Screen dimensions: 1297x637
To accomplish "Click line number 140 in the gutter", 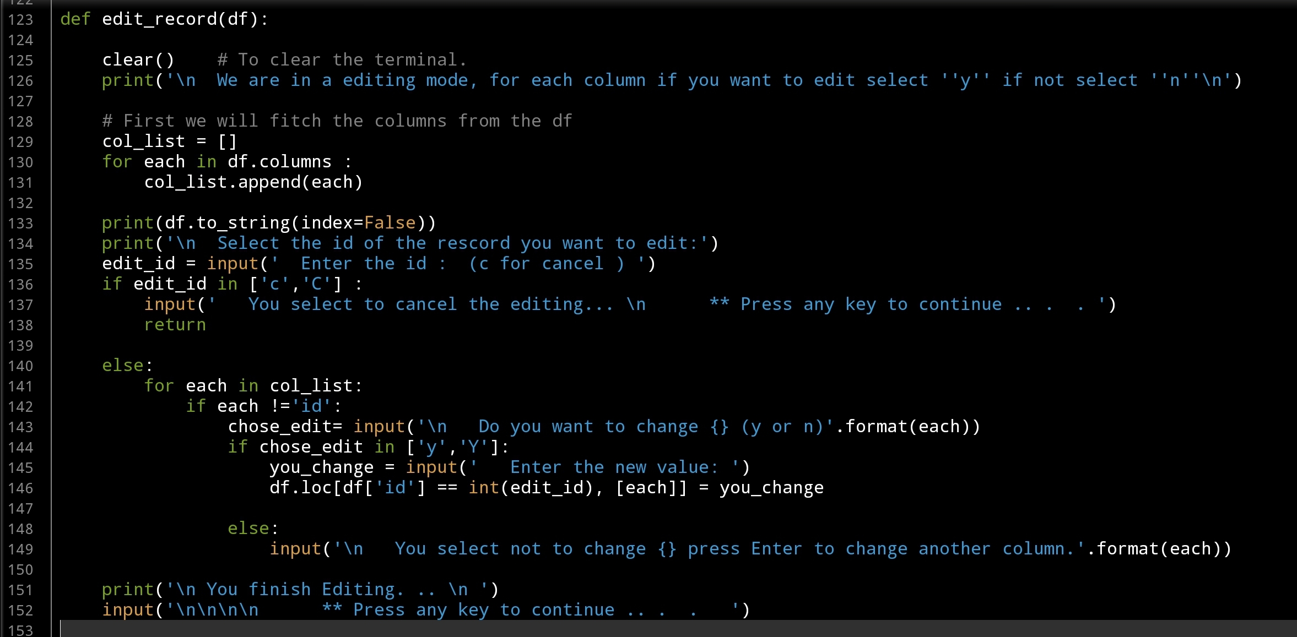I will [20, 366].
